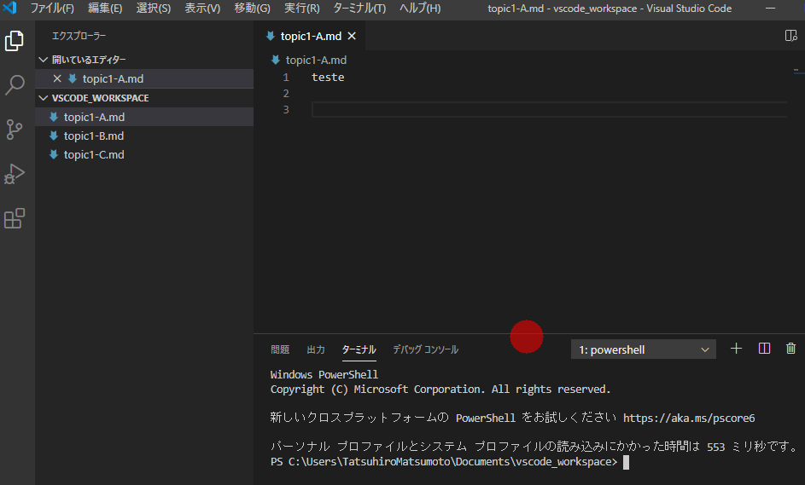Switch to the 問題 panel tab

(x=280, y=349)
